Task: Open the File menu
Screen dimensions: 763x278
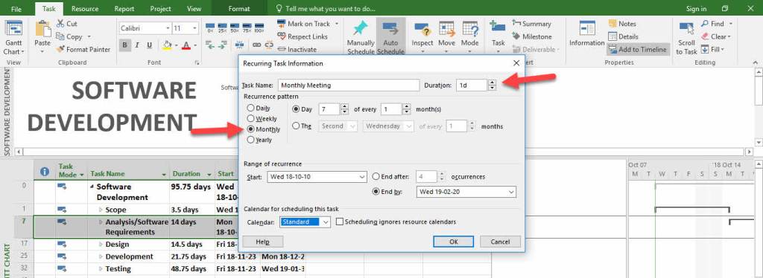Action: click(16, 9)
